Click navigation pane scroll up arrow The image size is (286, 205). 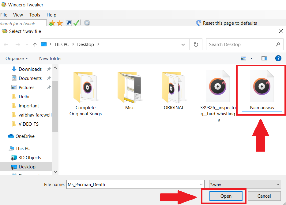[55, 68]
